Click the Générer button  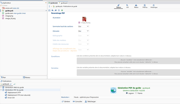point(66,101)
